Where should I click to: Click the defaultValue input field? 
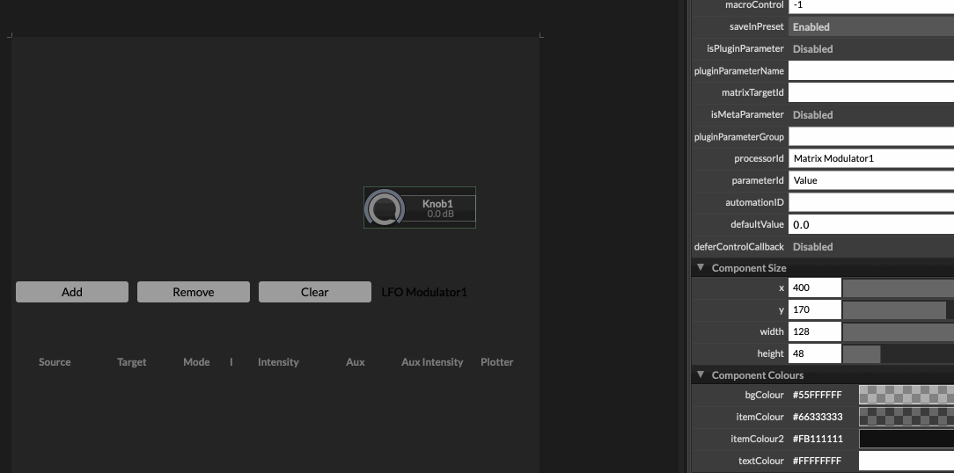[x=870, y=225]
